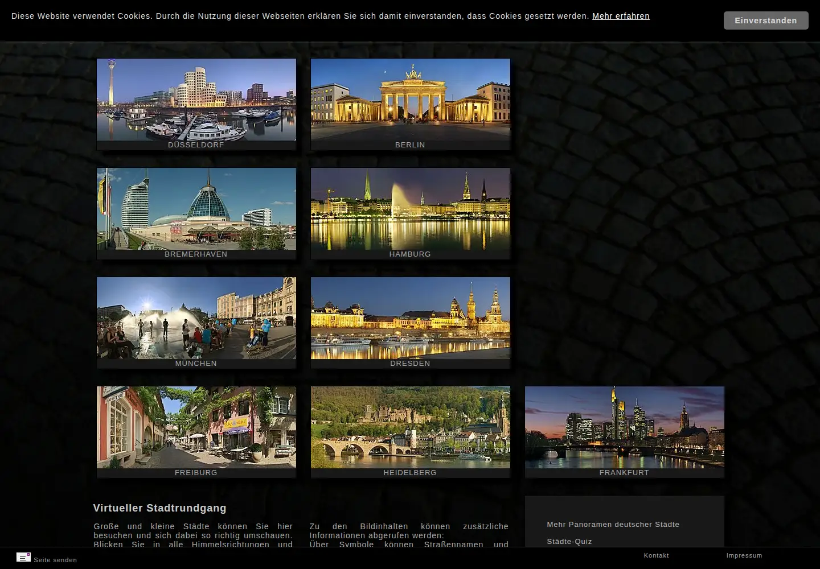Open the Berlin Brandenburg Gate thumbnail

pyautogui.click(x=411, y=100)
